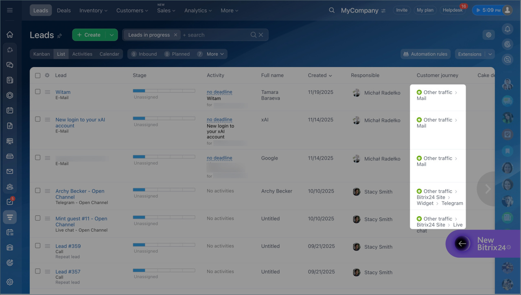Switch to the Kanban view tab
Viewport: 521px width, 295px height.
click(42, 54)
